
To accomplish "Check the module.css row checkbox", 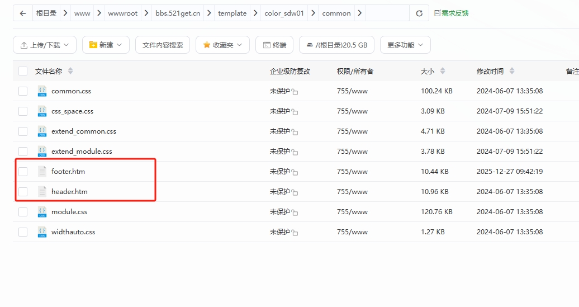I will point(23,212).
